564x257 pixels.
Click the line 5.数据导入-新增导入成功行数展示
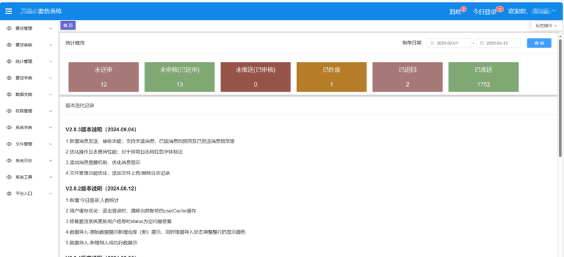pos(102,243)
